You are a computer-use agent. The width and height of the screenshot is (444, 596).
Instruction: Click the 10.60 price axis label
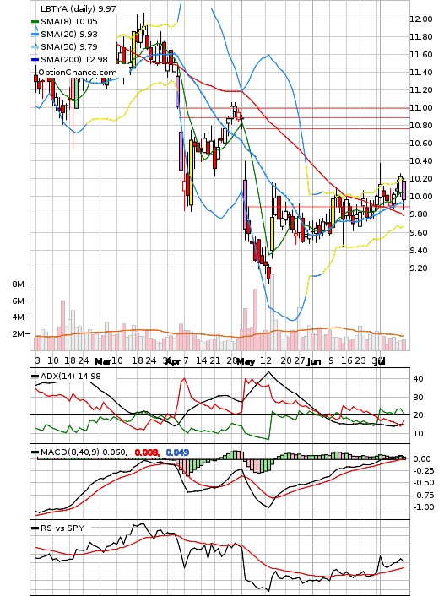click(x=421, y=144)
